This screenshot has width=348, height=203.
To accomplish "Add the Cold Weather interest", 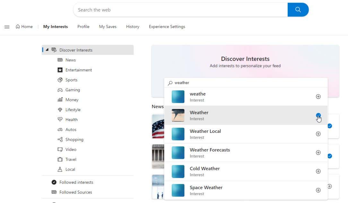I will coord(318,171).
